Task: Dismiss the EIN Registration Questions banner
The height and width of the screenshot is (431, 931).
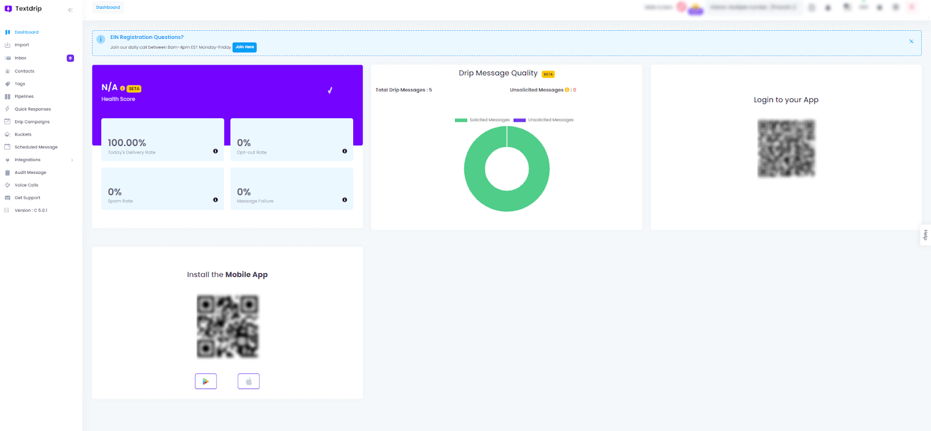Action: [911, 41]
